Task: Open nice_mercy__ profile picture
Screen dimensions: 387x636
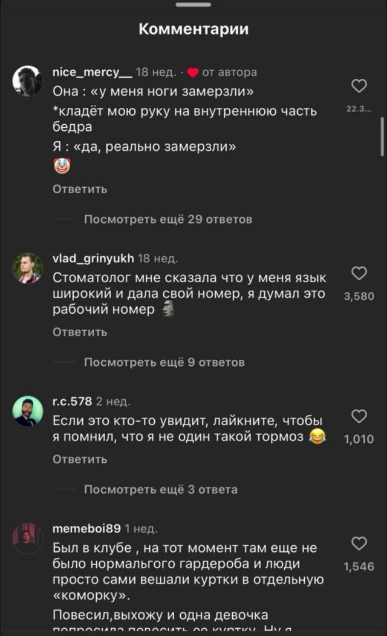Action: pos(28,81)
